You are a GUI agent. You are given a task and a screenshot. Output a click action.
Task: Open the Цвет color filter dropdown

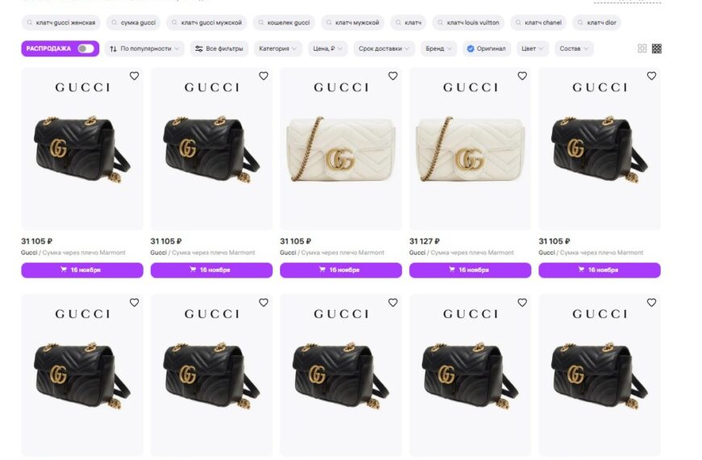(533, 48)
